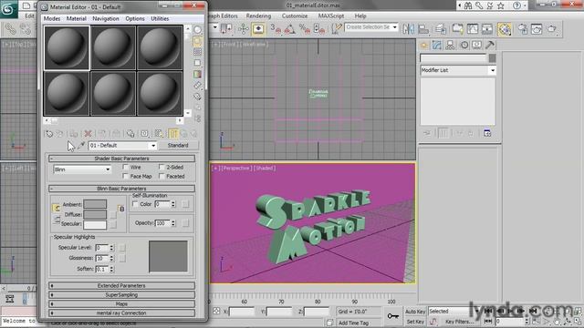The width and height of the screenshot is (584, 328).
Task: Click the highlighted Material Editor toolbar icon
Action: [505, 29]
